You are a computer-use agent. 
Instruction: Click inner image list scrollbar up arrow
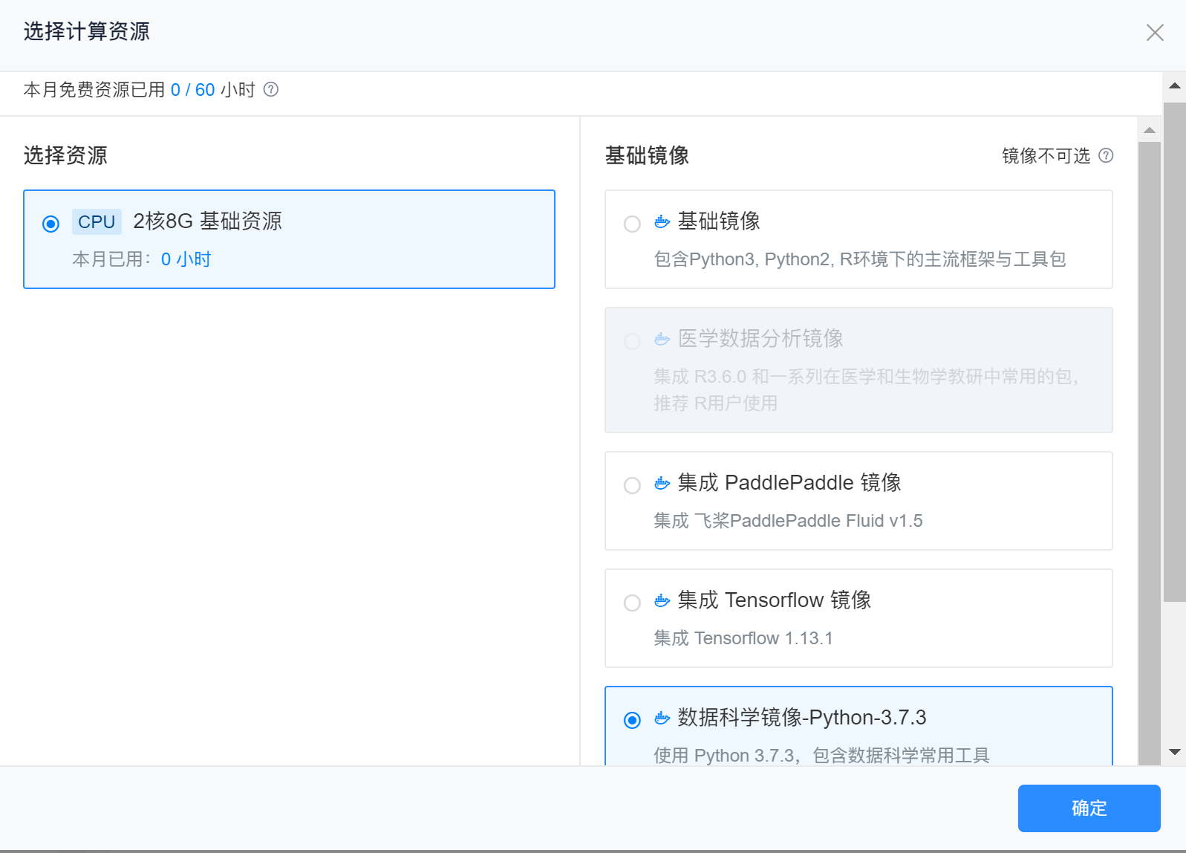[1150, 130]
